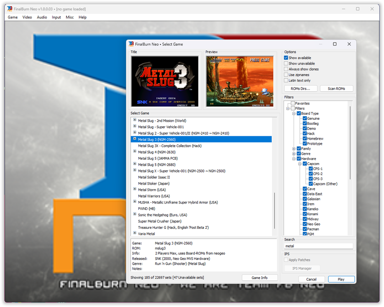
Task: Uncheck the Genuine board type filter
Action: 305,119
